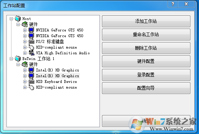Select the 硬件 label under Host

click(x=34, y=24)
